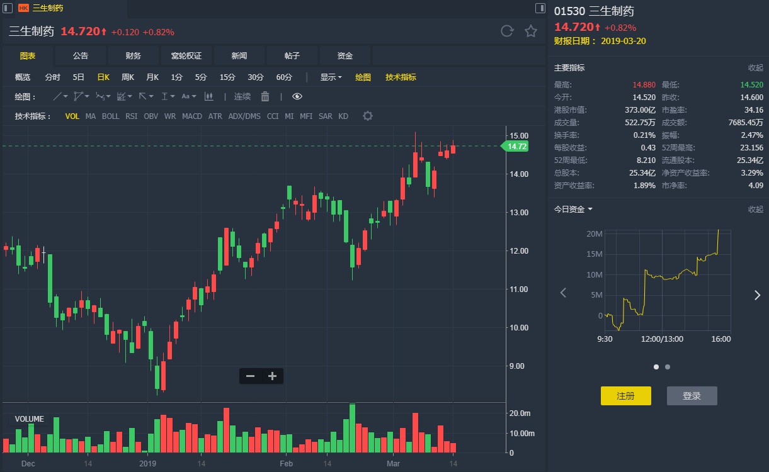The image size is (769, 472).
Task: Go to next chart with right arrow
Action: point(757,295)
